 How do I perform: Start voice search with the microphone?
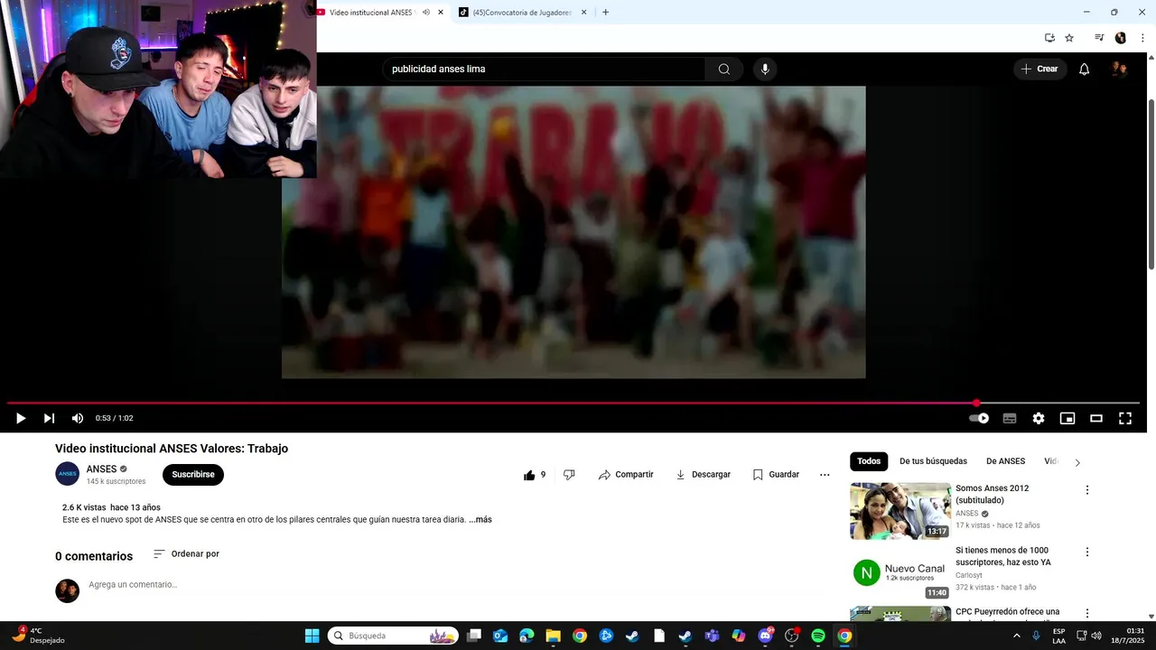point(765,70)
